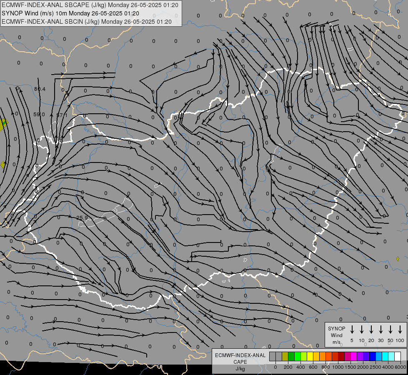
Task: Click the ECMWF-INDEX-ANAL label in CAPE legend
Action: pos(240,355)
